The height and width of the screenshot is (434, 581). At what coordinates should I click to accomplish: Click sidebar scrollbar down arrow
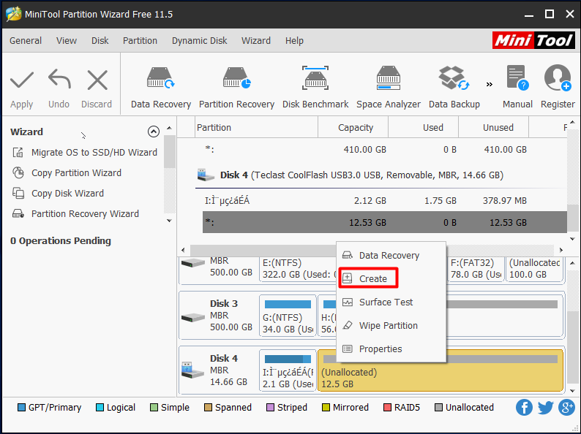click(169, 221)
